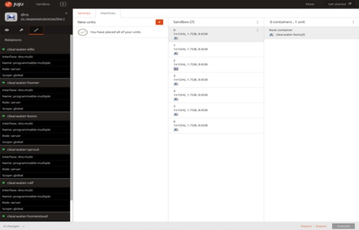Click the deployment counter box icon
359x230 pixels.
click(x=63, y=4)
